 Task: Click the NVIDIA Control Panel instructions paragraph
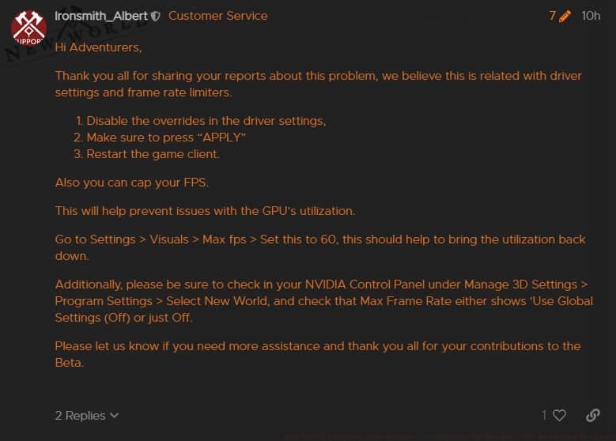point(323,300)
